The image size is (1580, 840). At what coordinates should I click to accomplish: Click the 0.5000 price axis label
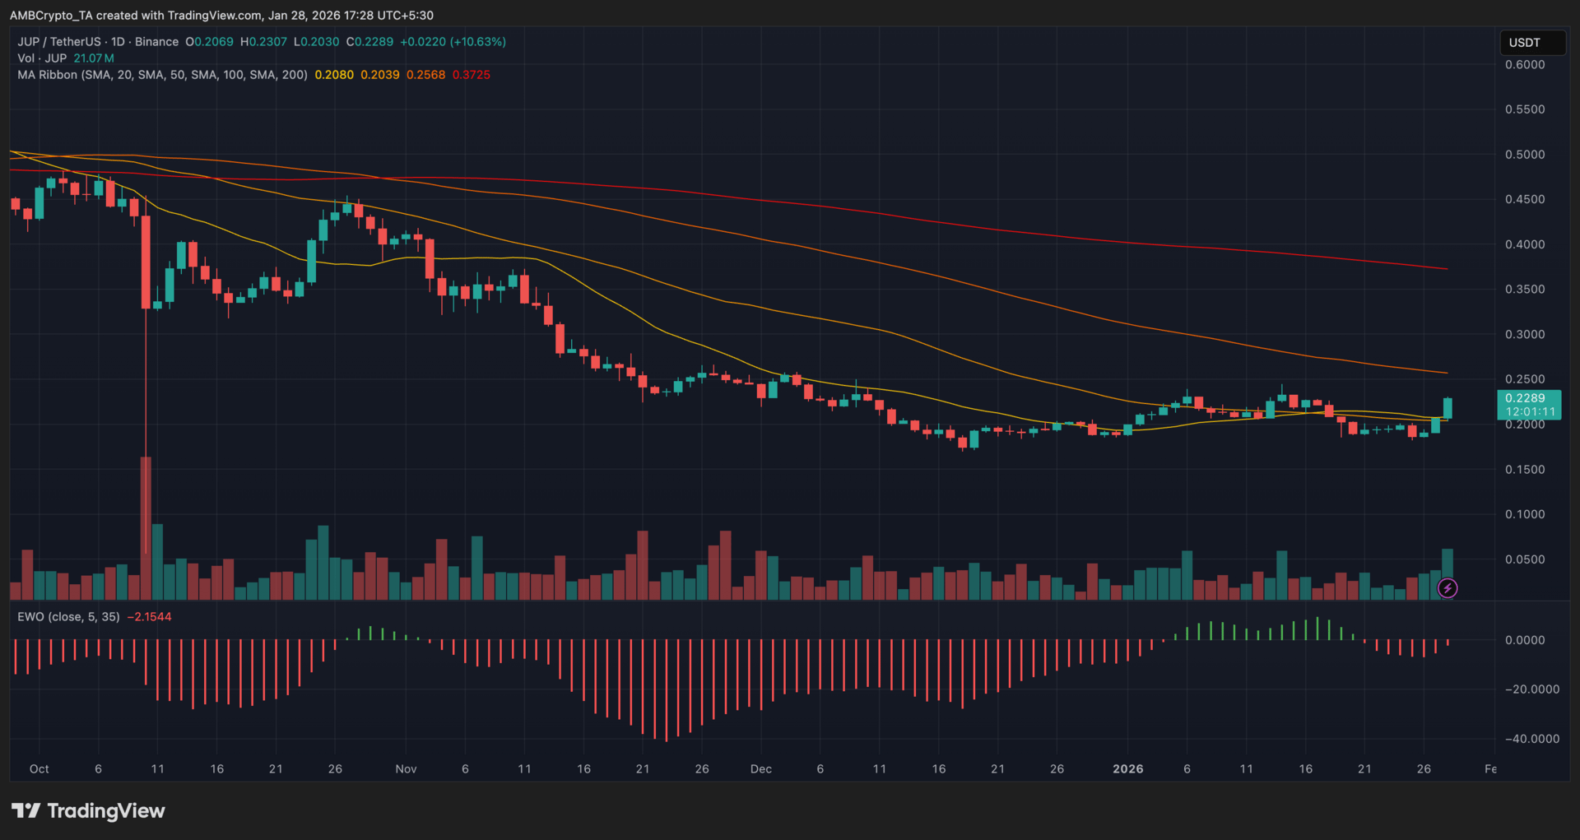tap(1525, 155)
